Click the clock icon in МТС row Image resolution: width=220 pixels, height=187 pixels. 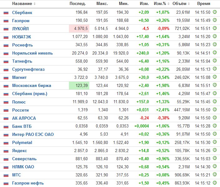[x=215, y=175]
